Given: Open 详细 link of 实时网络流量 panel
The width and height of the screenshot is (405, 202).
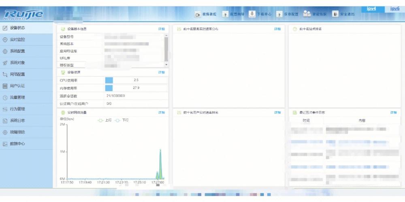Looking at the screenshot, I should [162, 113].
